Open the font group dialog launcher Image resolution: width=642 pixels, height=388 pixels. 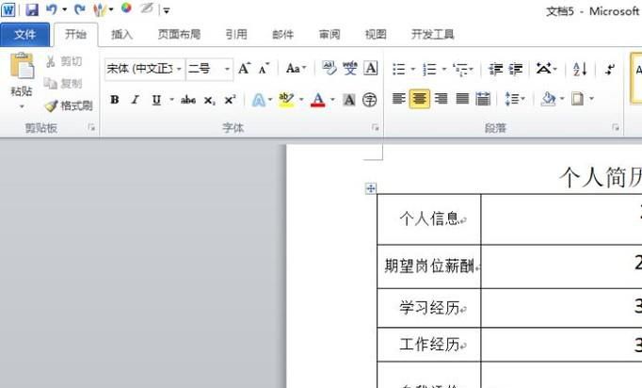click(375, 128)
